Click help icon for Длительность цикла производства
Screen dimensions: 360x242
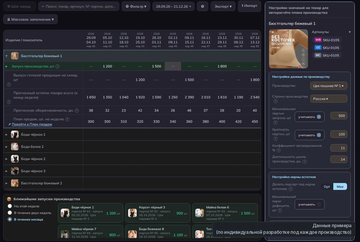point(304,162)
